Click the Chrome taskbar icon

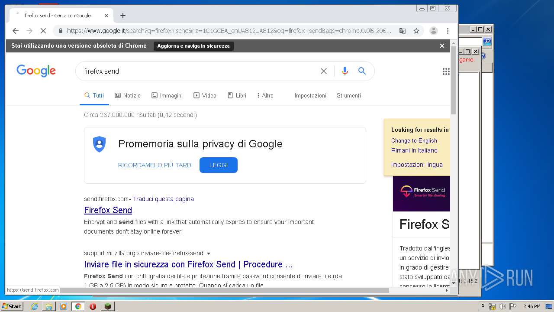coord(78,306)
